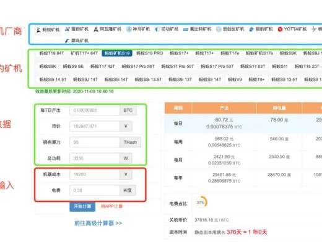Click the blue 开始计算 button
This screenshot has height=247, width=322.
[x=82, y=206]
